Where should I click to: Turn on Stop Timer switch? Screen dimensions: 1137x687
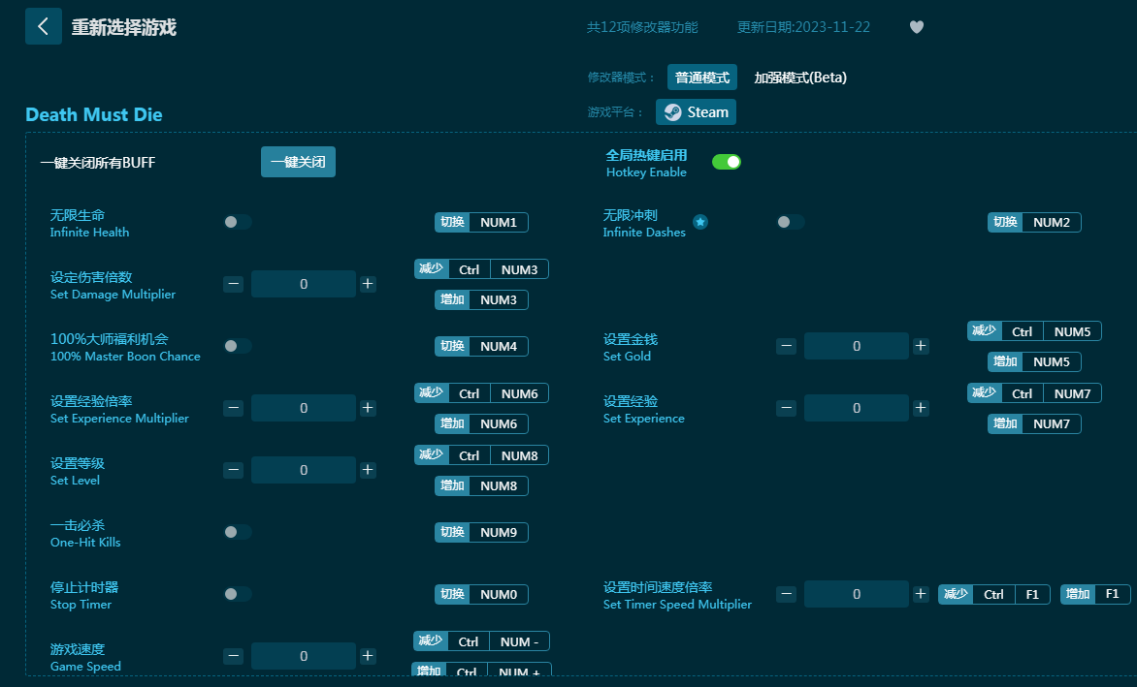238,594
